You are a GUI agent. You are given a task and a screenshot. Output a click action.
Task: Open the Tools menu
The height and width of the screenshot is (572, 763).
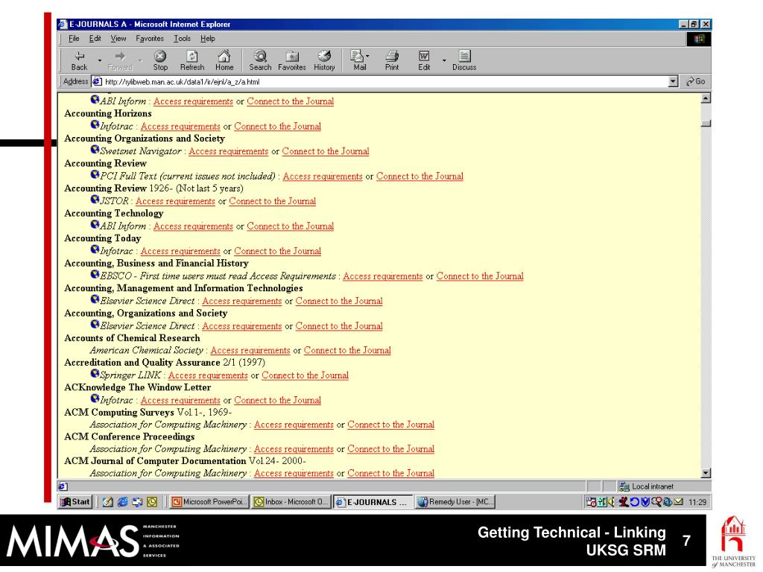182,39
